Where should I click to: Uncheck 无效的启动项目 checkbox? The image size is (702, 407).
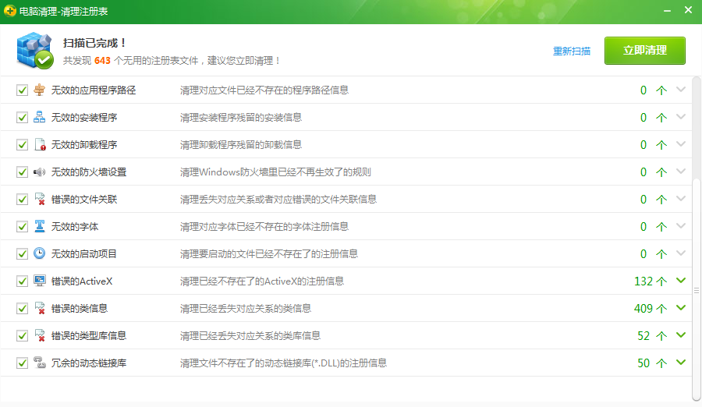click(x=22, y=254)
